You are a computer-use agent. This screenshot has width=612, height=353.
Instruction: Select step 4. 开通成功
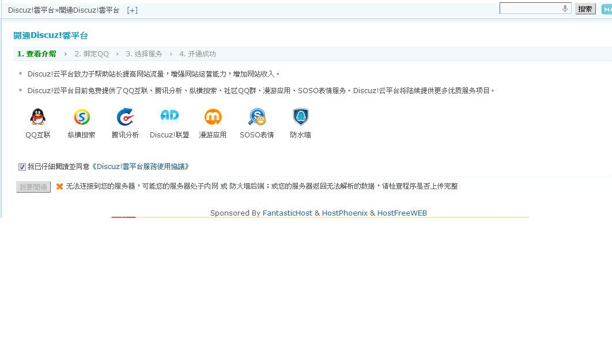click(198, 53)
